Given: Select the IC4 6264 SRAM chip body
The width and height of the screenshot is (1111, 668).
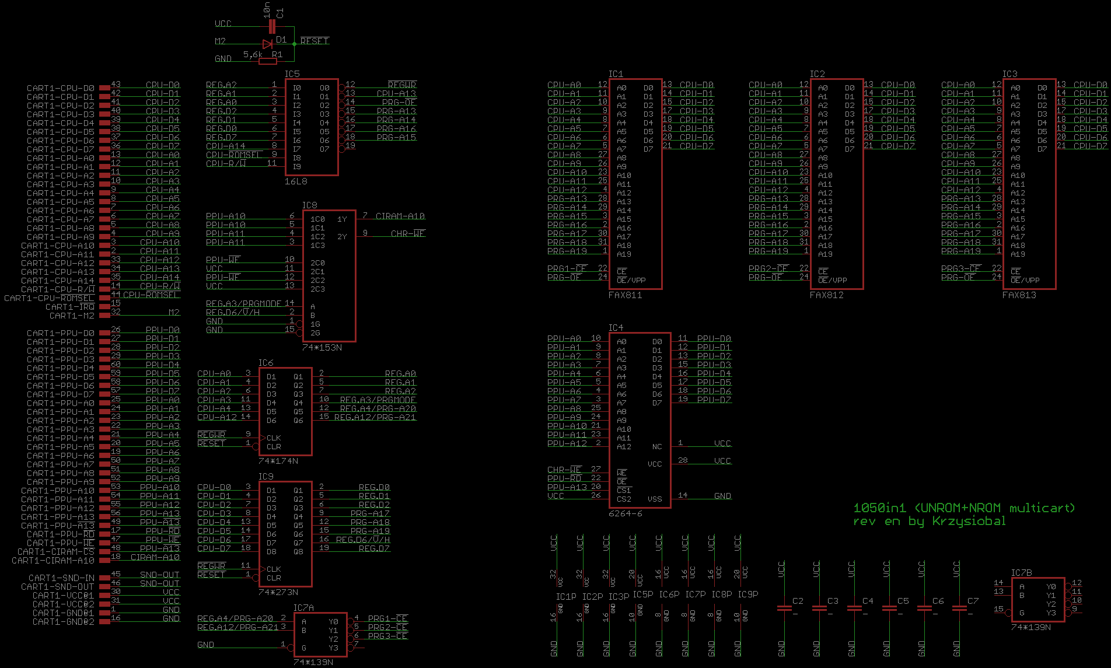Looking at the screenshot, I should click(640, 420).
